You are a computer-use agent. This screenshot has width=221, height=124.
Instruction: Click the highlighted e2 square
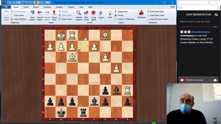pyautogui.click(x=83, y=46)
